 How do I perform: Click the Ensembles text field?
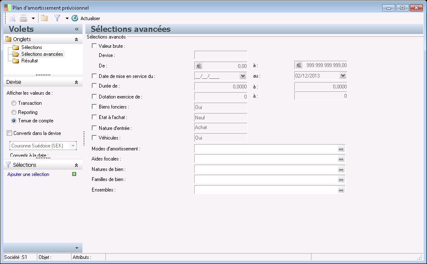pos(266,189)
